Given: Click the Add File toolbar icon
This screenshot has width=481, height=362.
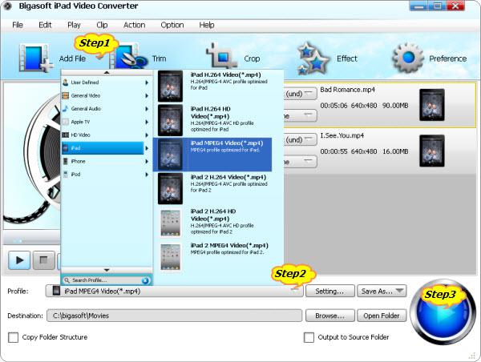Looking at the screenshot, I should tap(33, 58).
